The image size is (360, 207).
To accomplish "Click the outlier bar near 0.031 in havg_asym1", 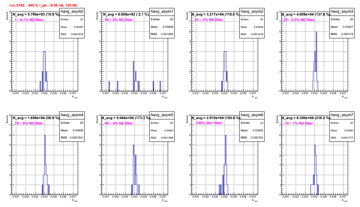I will [x=109, y=86].
